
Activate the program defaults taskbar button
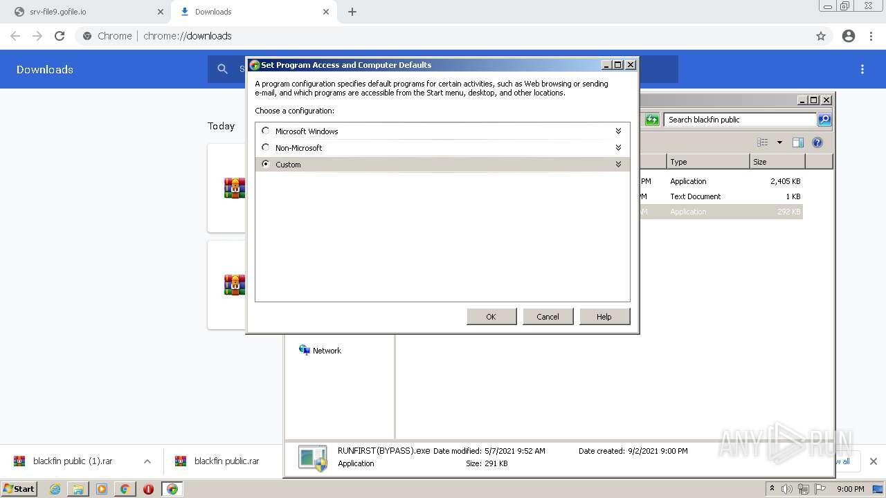point(172,489)
